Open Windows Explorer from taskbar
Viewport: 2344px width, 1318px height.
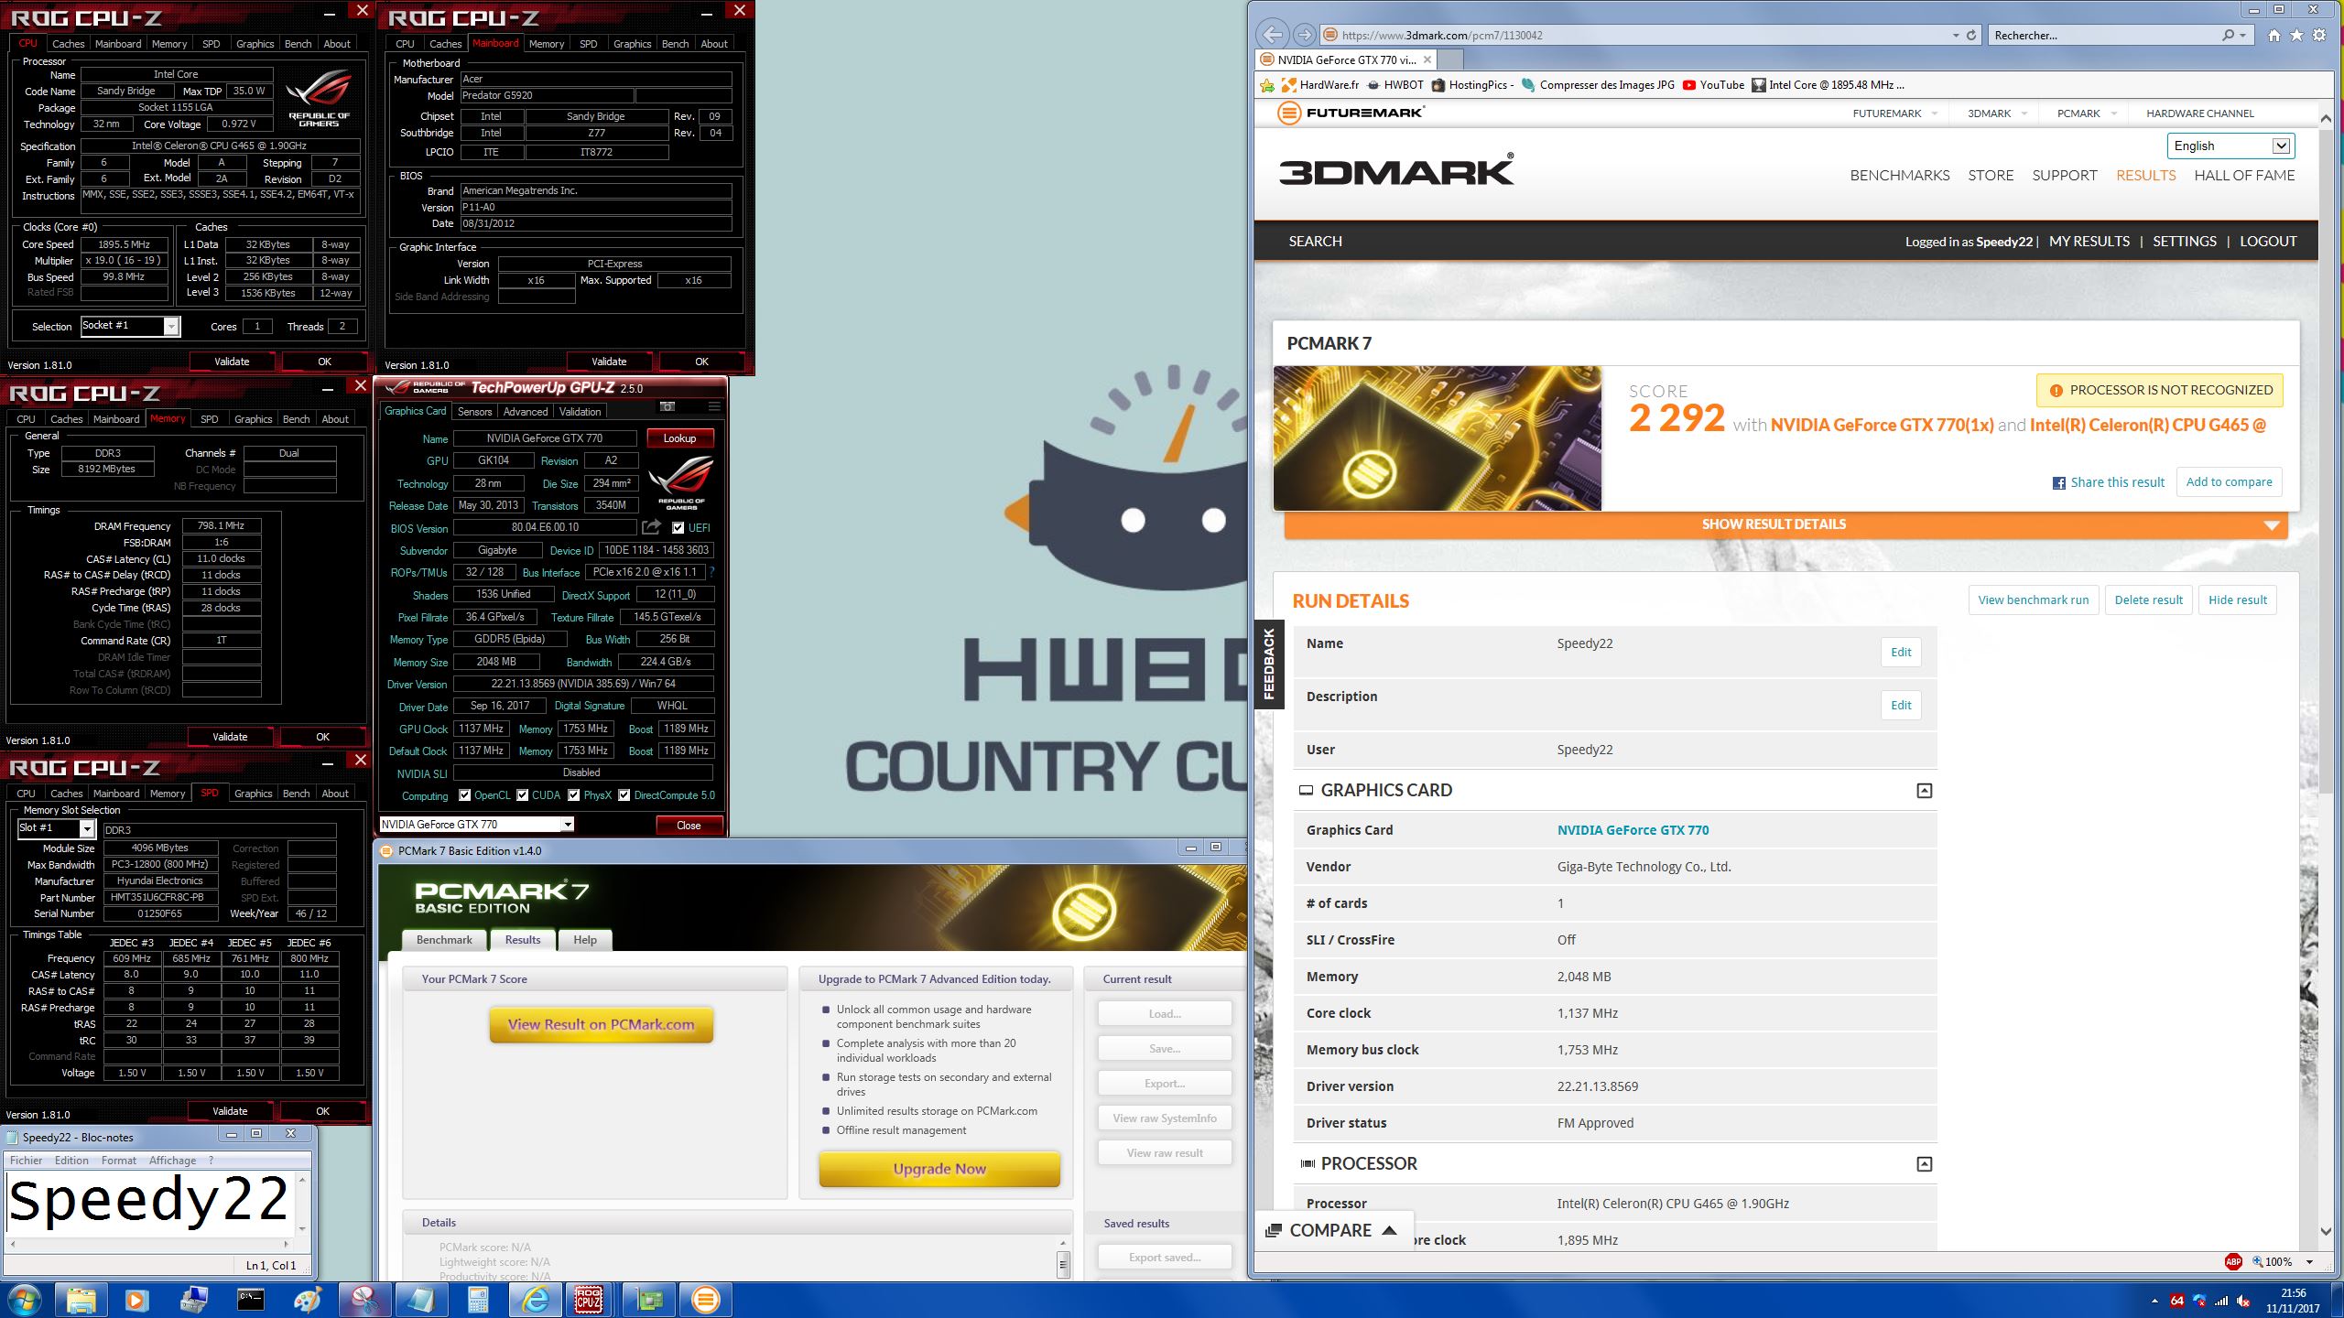pyautogui.click(x=81, y=1299)
